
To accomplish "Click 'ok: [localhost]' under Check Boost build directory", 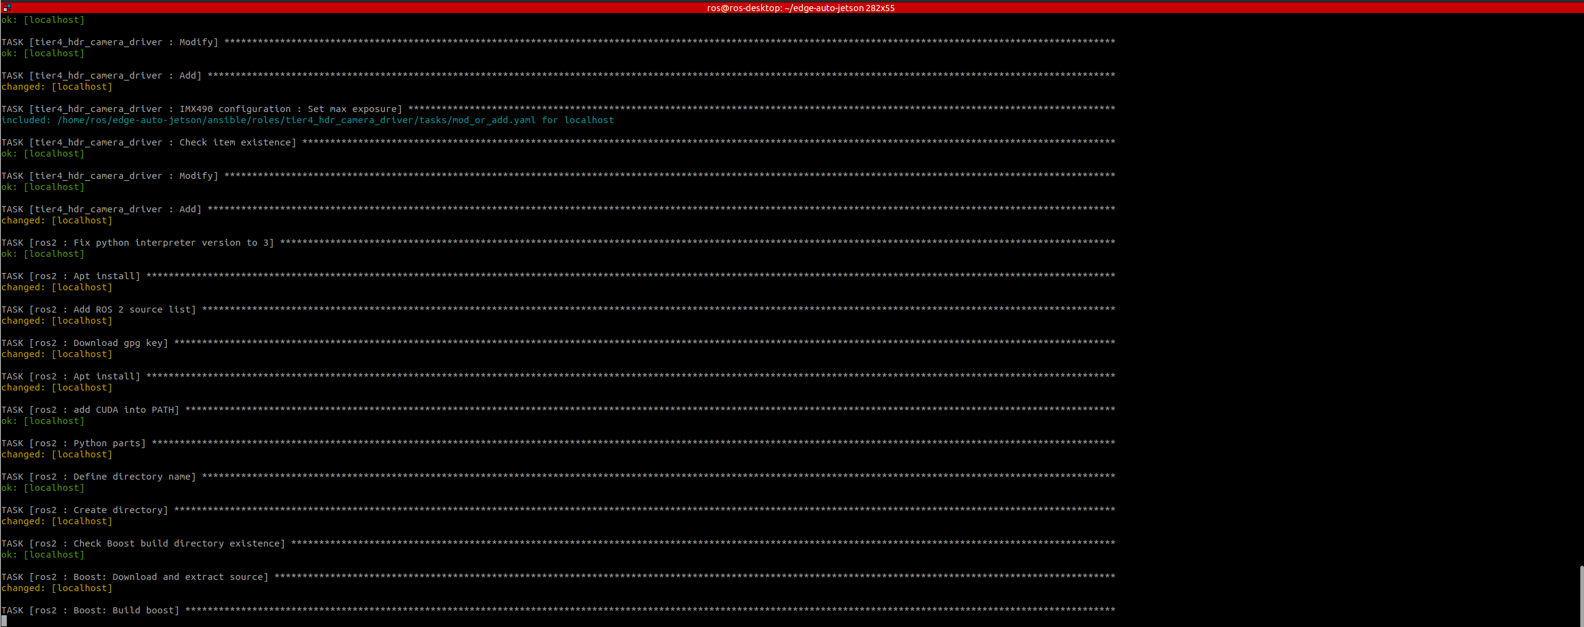I will coord(43,555).
